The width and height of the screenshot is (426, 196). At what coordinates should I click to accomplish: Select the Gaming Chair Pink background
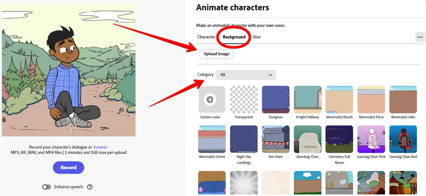click(371, 139)
